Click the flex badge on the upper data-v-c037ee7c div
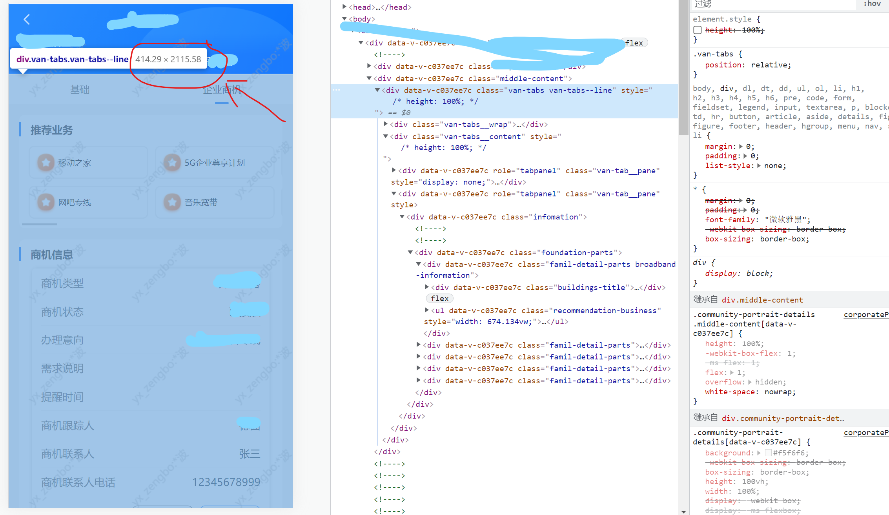The height and width of the screenshot is (515, 889). (x=634, y=43)
